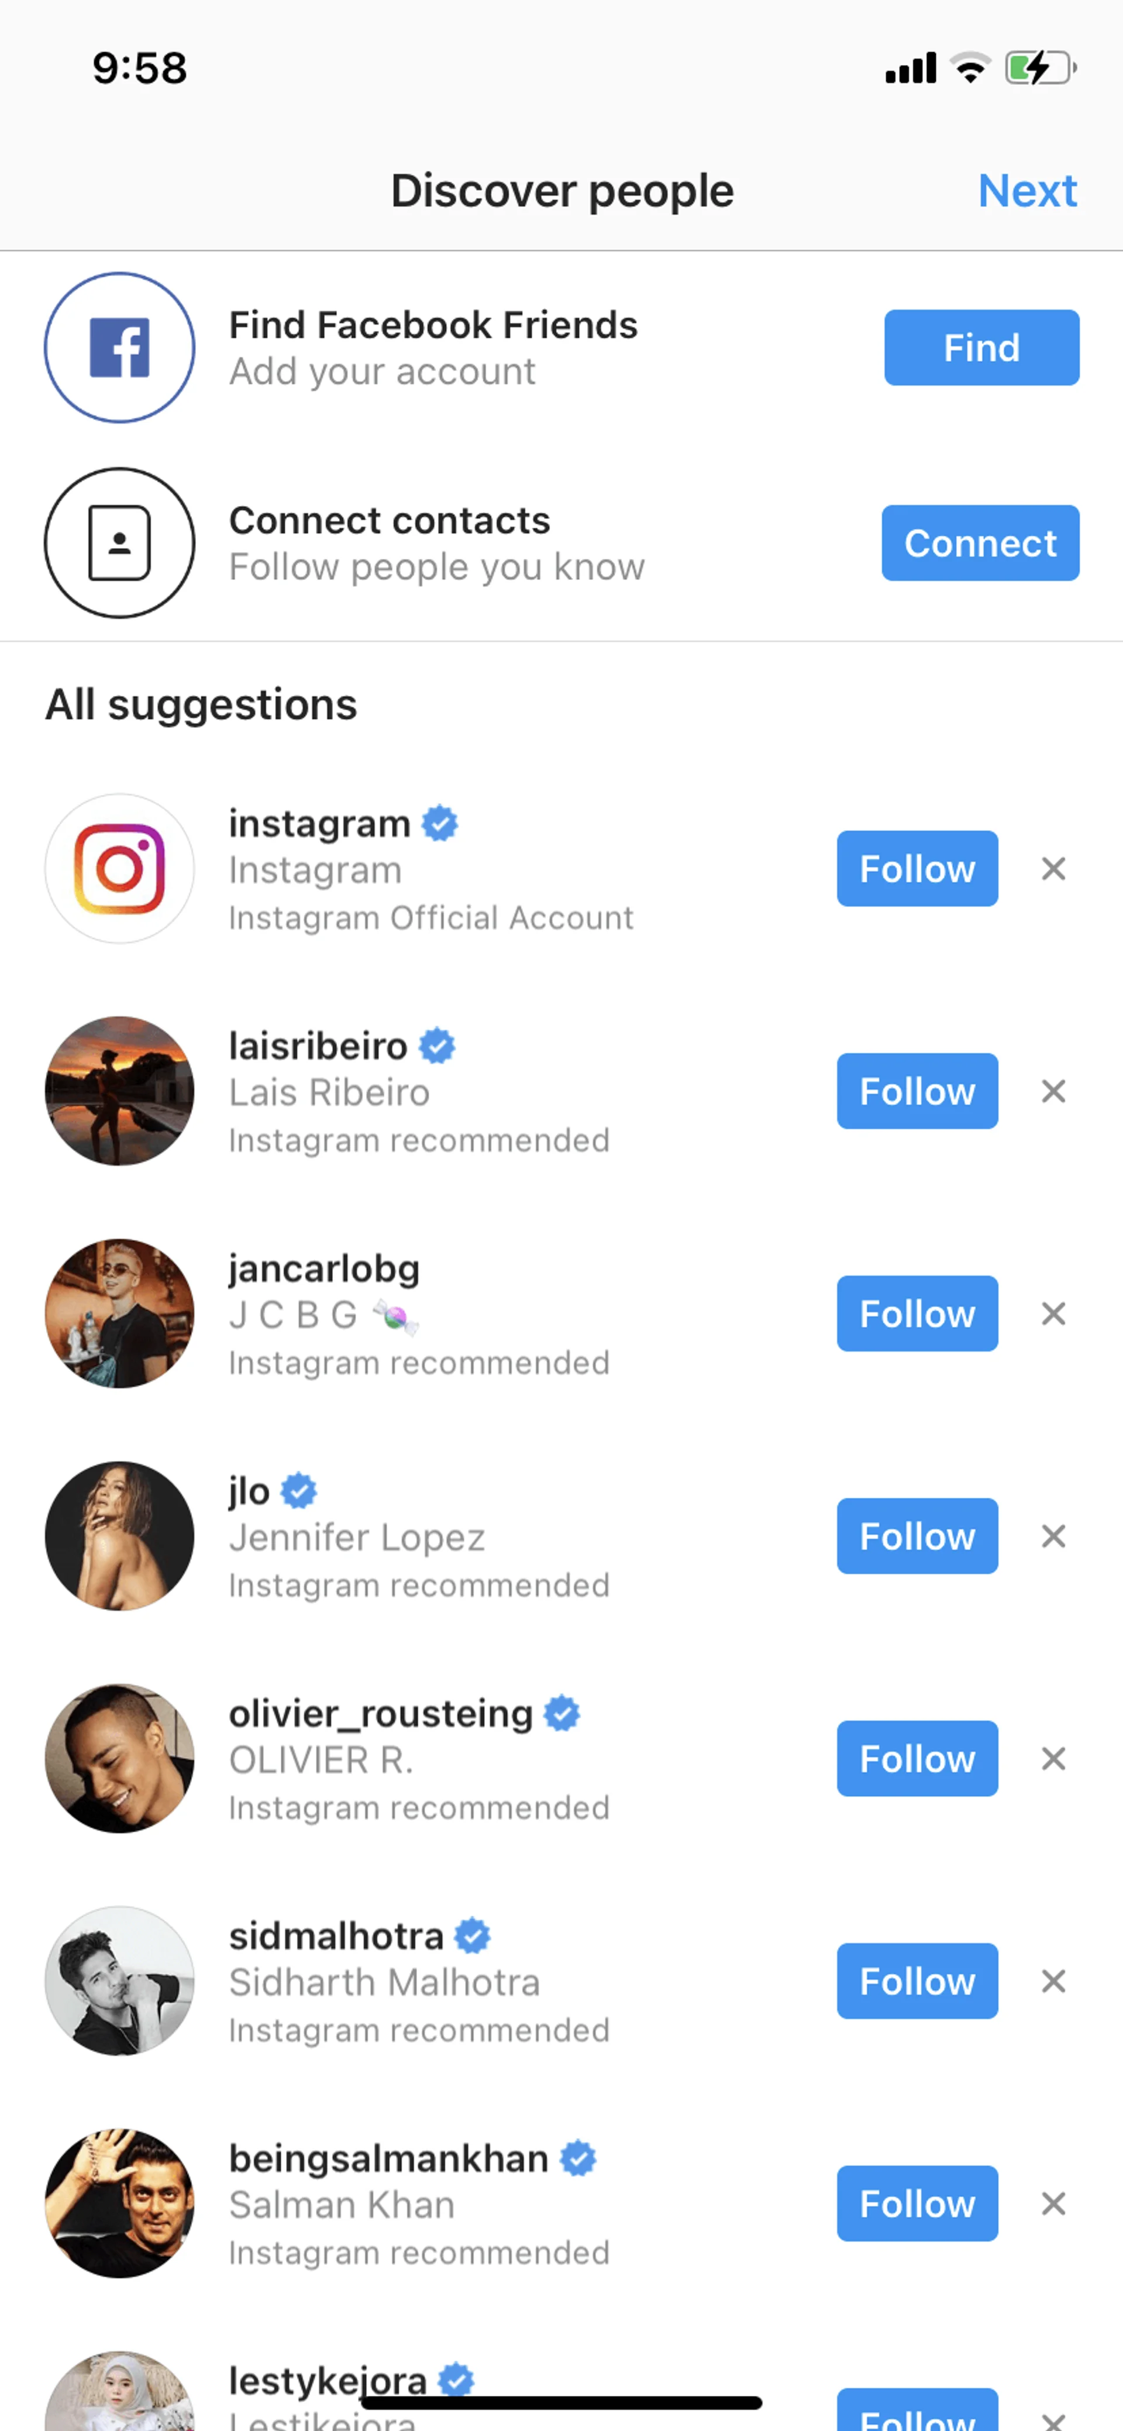
Task: Open Instagram official account profile picture
Action: 120,868
